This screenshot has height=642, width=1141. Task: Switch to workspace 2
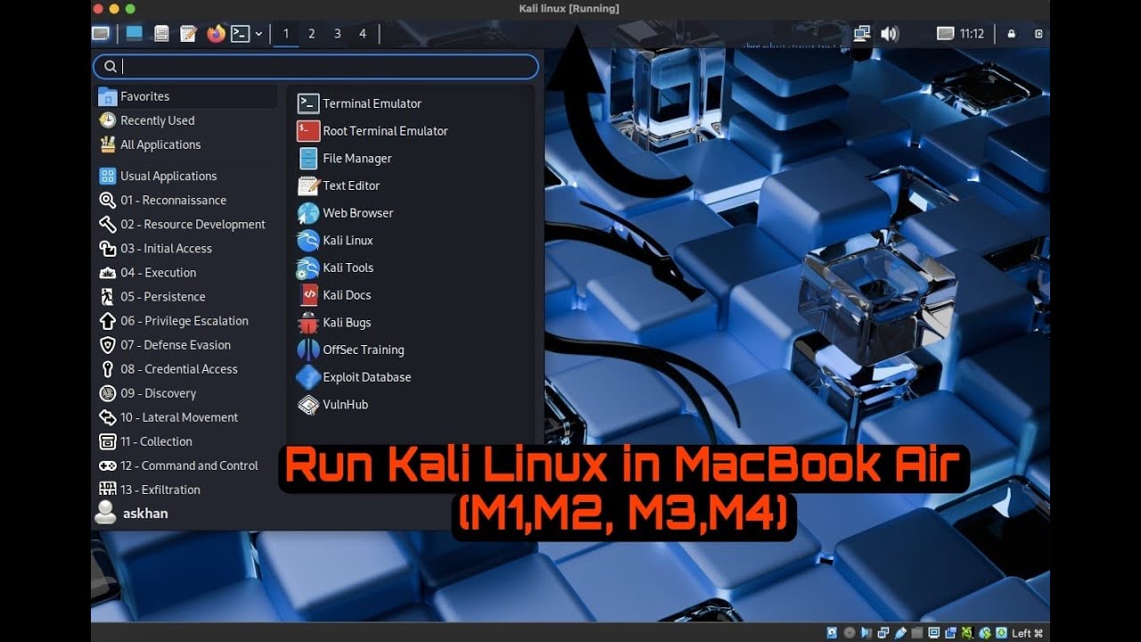[311, 34]
